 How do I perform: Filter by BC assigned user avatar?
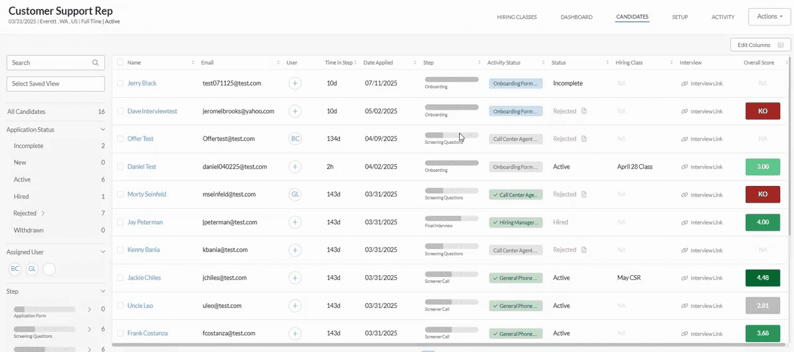(15, 268)
